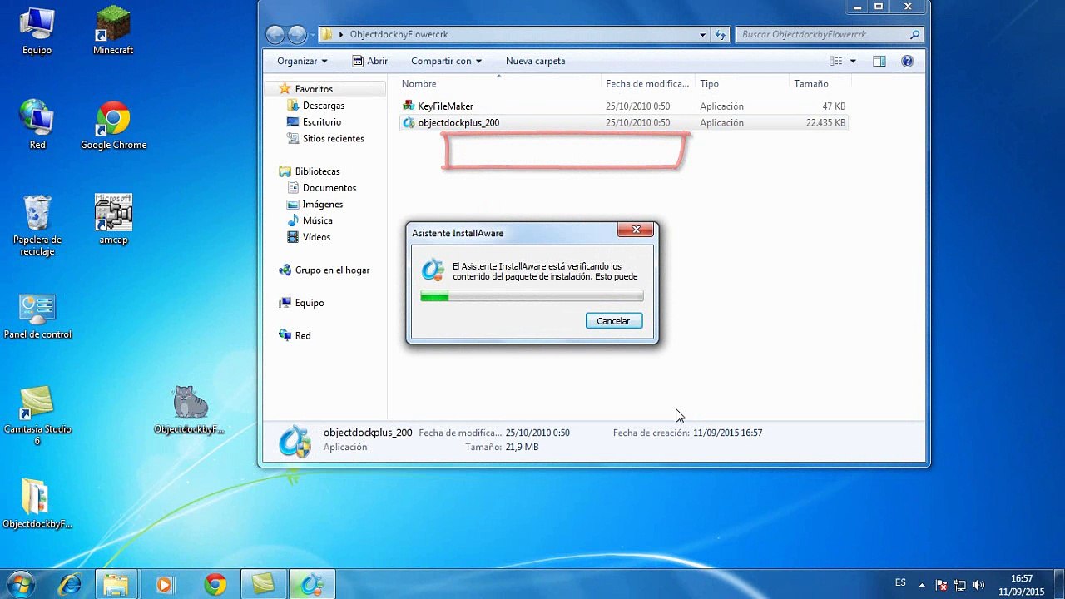Image resolution: width=1065 pixels, height=599 pixels.
Task: Switch to the Camtasia taskbar button
Action: click(264, 585)
